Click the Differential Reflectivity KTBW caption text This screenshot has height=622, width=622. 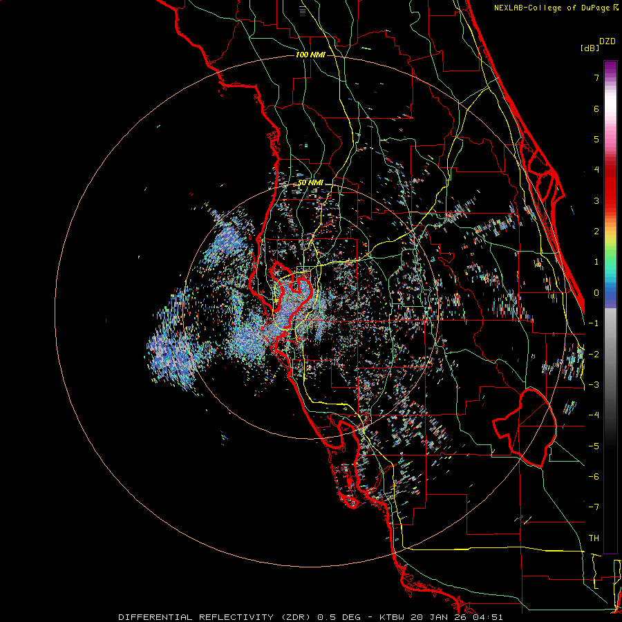coord(310,617)
